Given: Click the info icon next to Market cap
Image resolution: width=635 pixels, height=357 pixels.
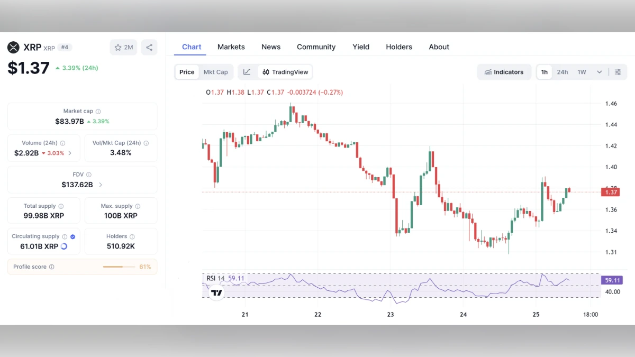Looking at the screenshot, I should pyautogui.click(x=99, y=111).
